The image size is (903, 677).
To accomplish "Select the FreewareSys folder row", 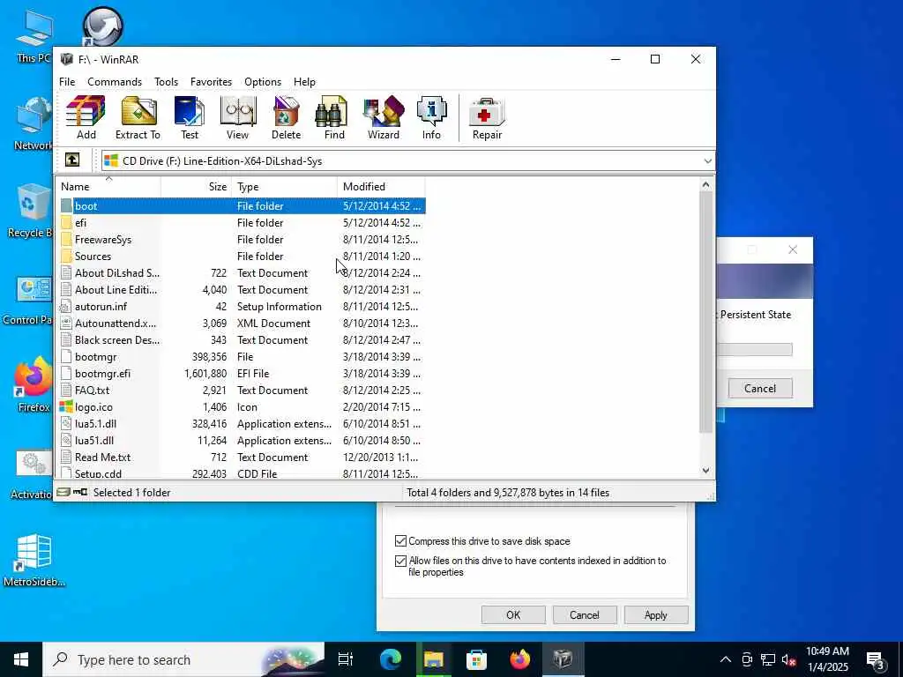I will click(242, 240).
